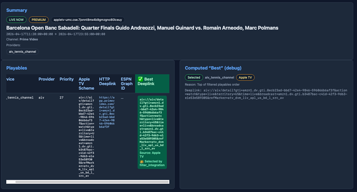
Task: Click the green checkmark icon in Best Deeplink header
Action: [140, 79]
